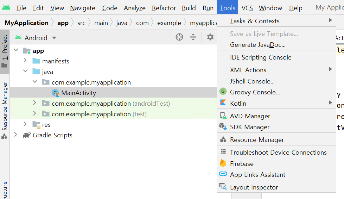Expand the com.example.myapplication (test) package
The image size is (344, 199).
coord(34,113)
